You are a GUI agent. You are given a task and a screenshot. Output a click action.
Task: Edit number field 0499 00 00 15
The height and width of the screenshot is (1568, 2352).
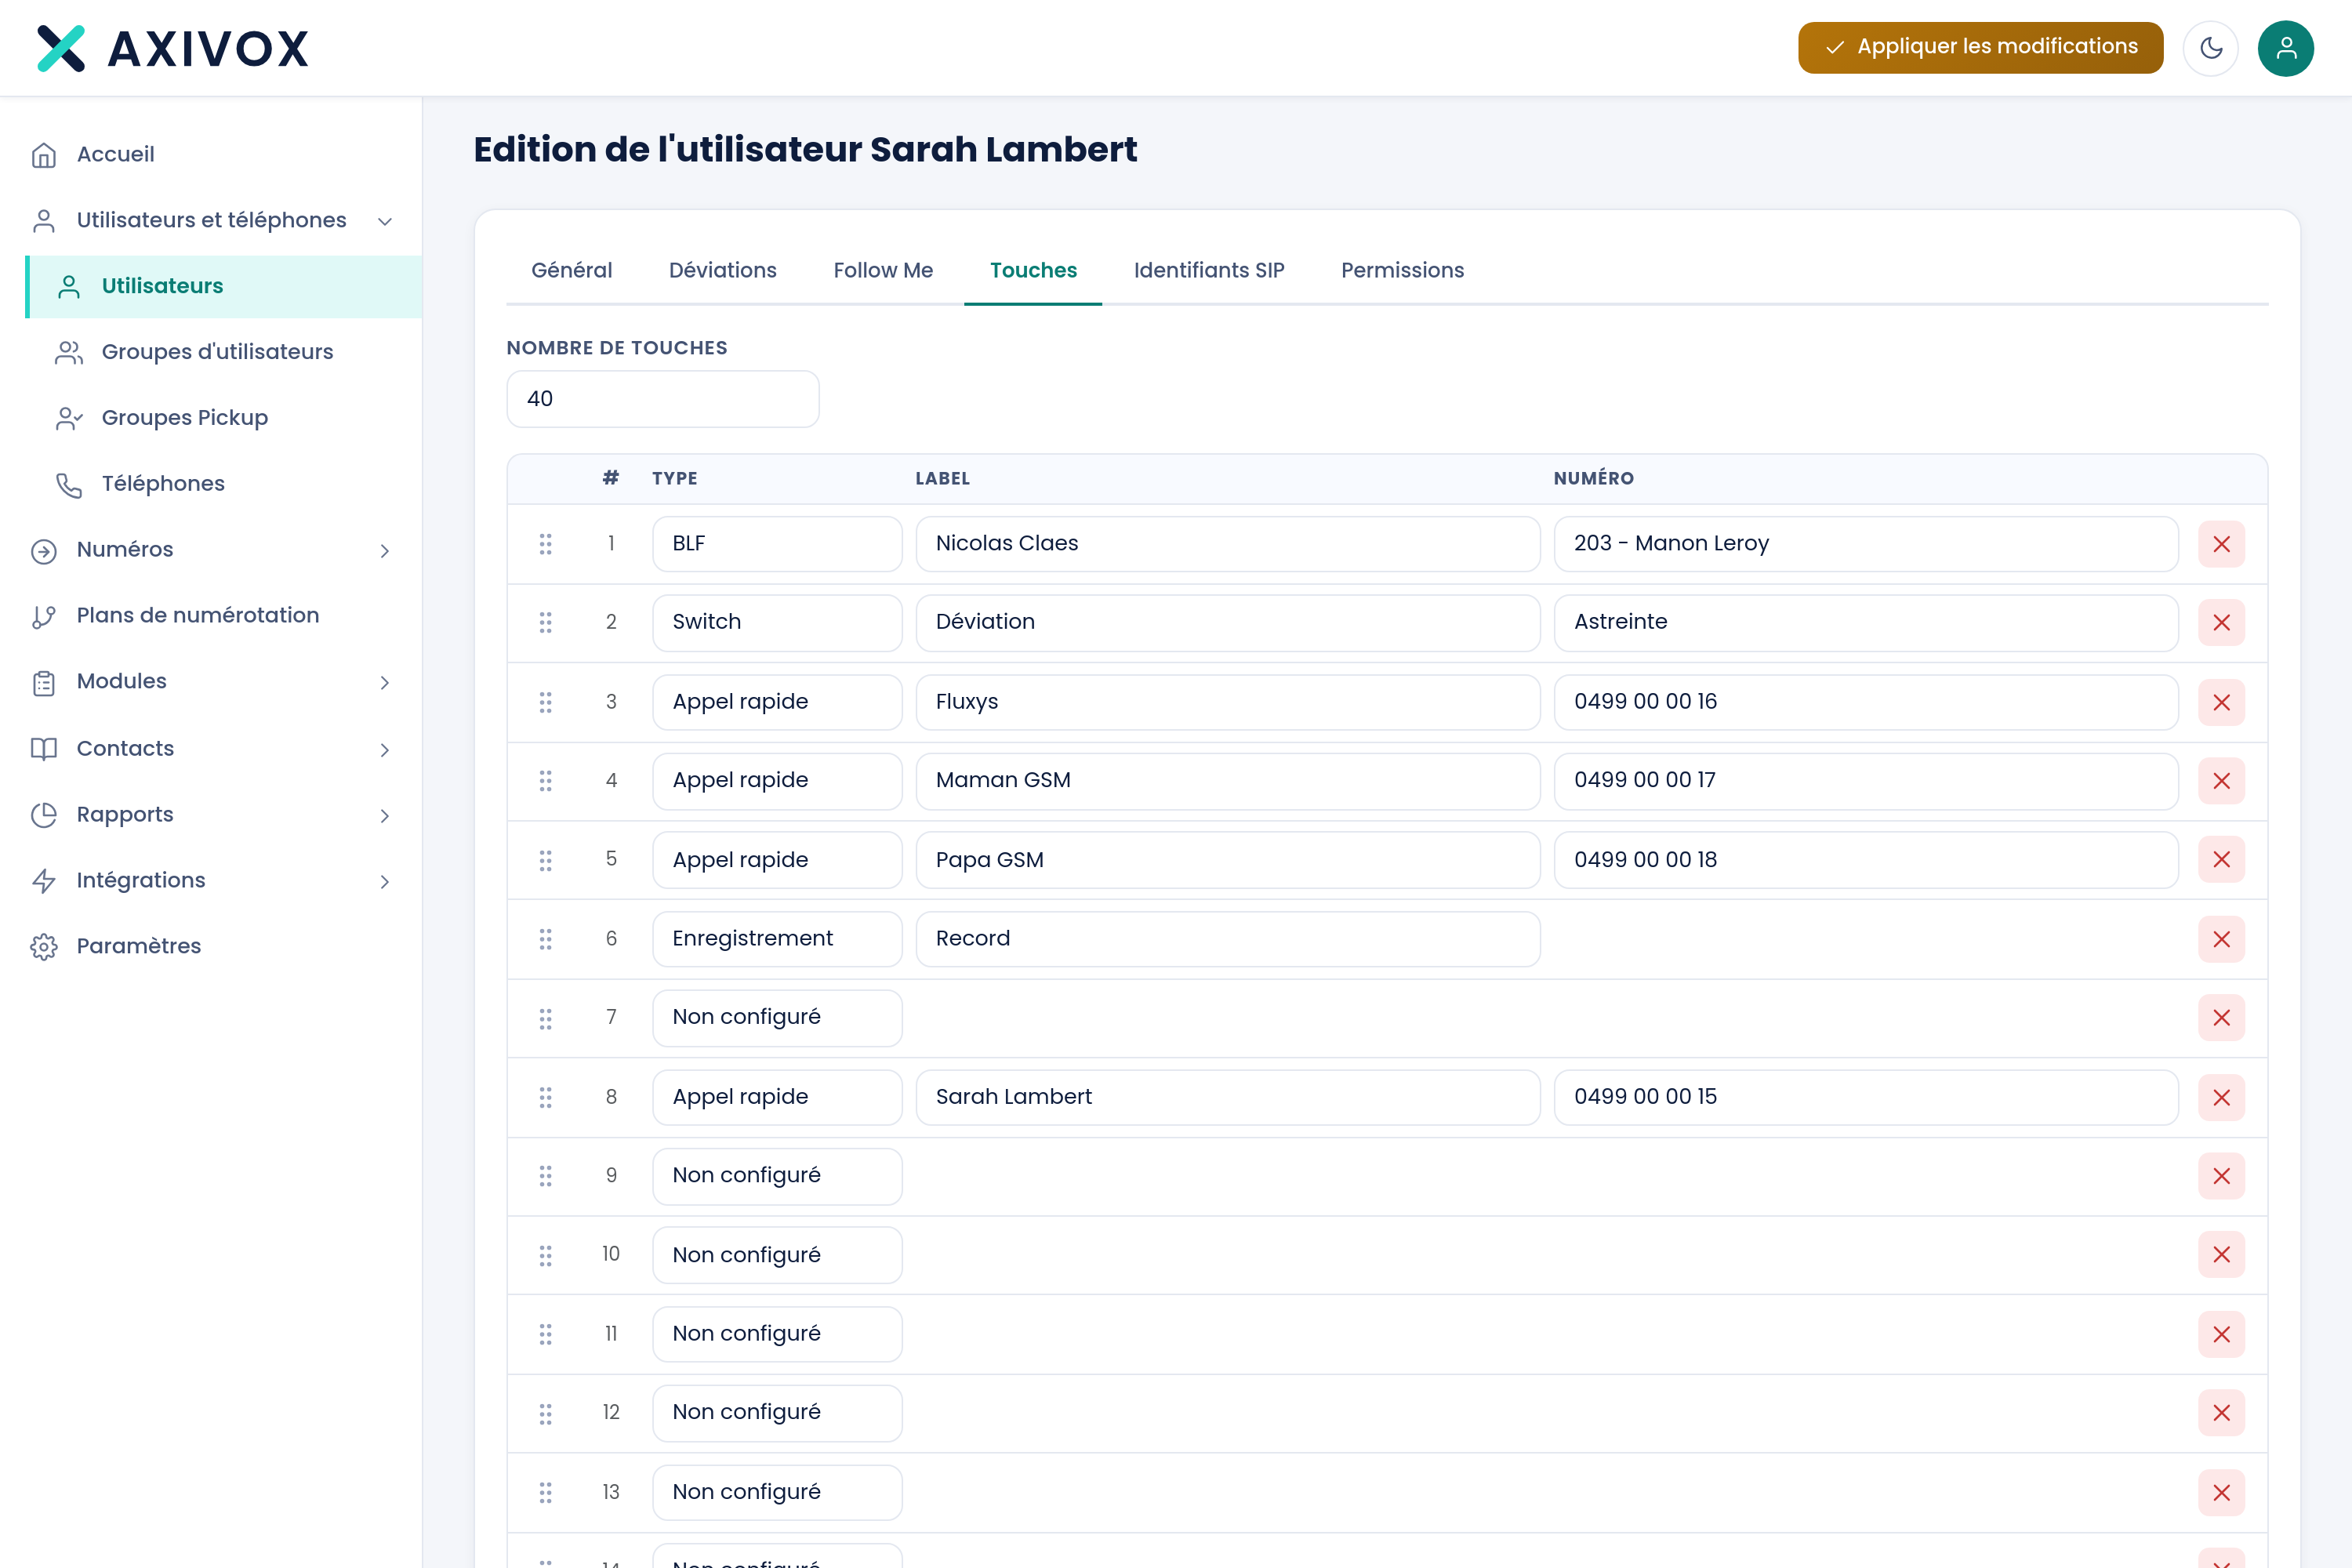(1866, 1097)
